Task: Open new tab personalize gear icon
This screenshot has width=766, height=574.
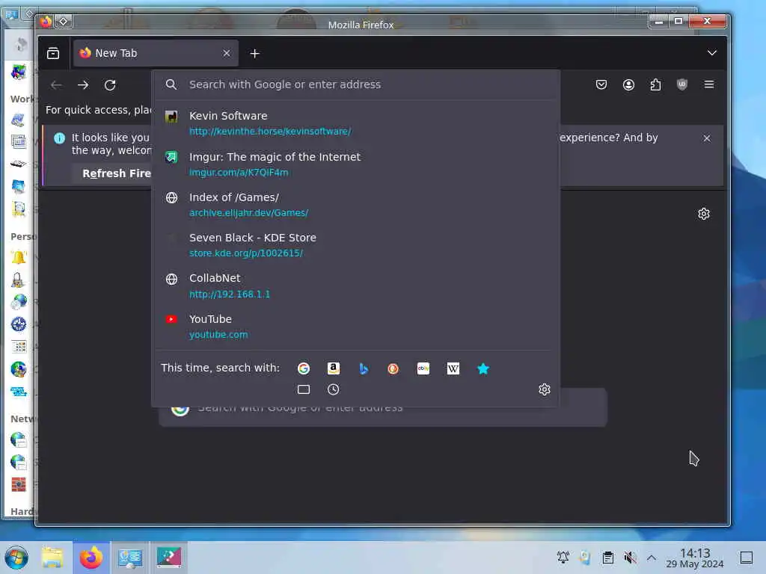Action: coord(703,214)
